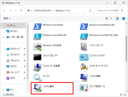
Task: Click the Windows ツール breadcrumb segment
Action: [x=63, y=11]
